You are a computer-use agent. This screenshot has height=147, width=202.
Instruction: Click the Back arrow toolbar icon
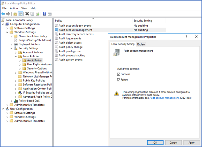pyautogui.click(x=3, y=14)
